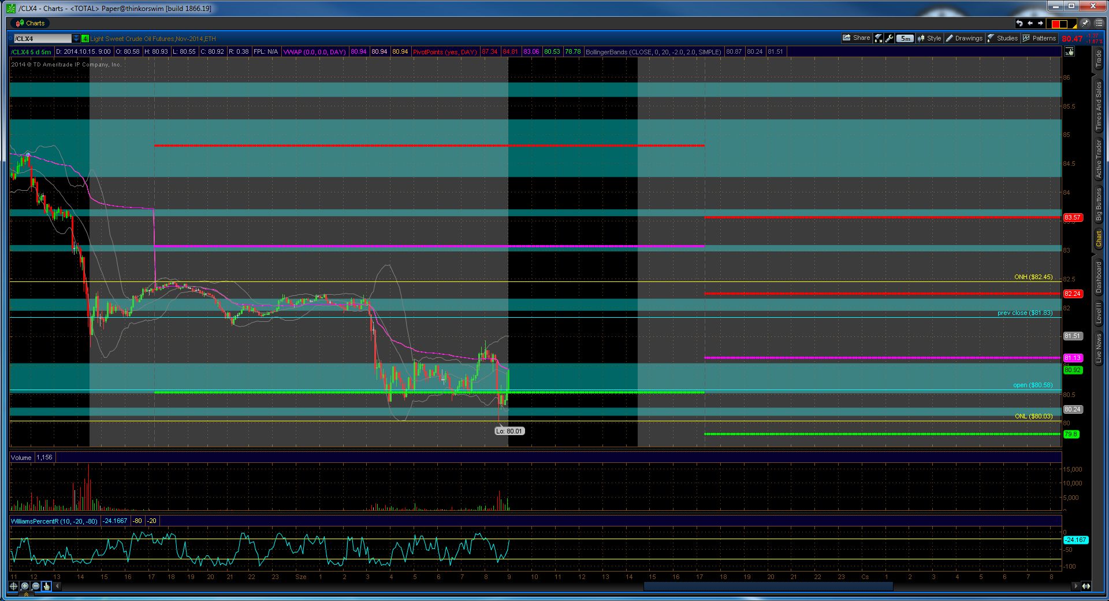Open the red grid layout selector
Screen dimensions: 1109x601
point(1063,24)
